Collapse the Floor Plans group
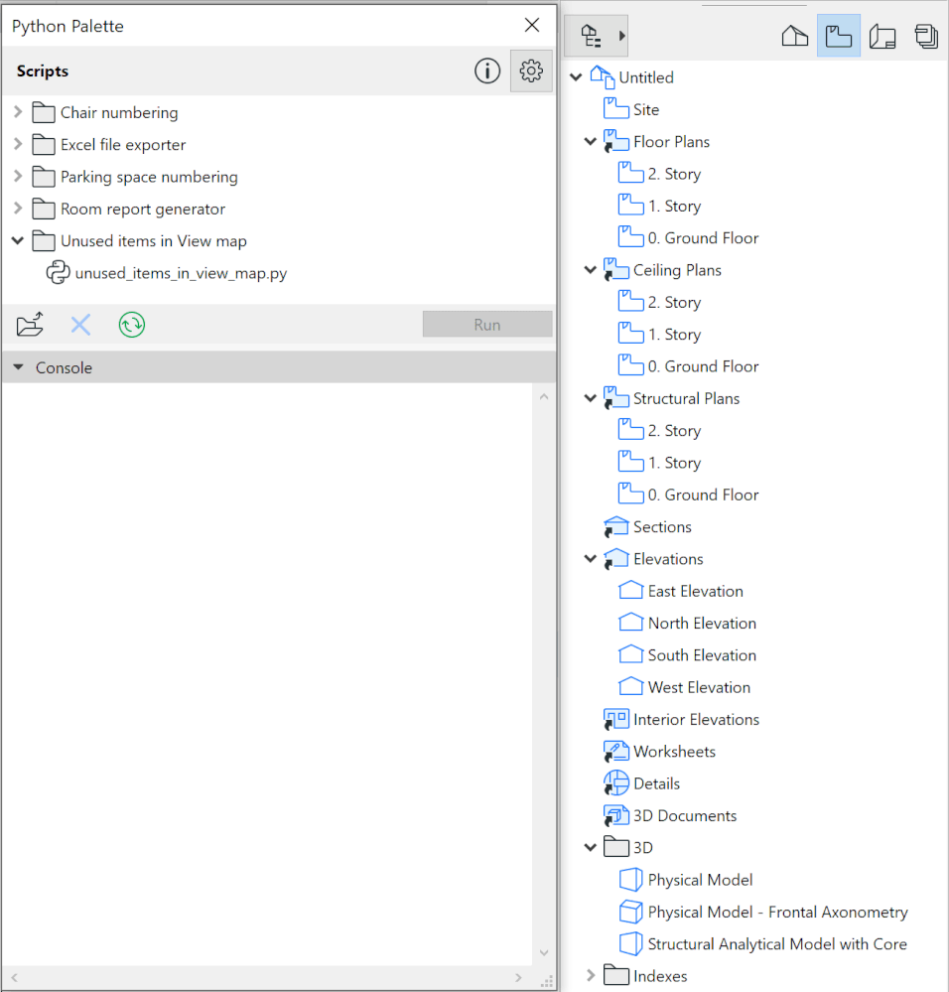Screen dimensions: 949x992 click(x=590, y=141)
